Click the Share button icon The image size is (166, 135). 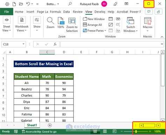pos(158,12)
